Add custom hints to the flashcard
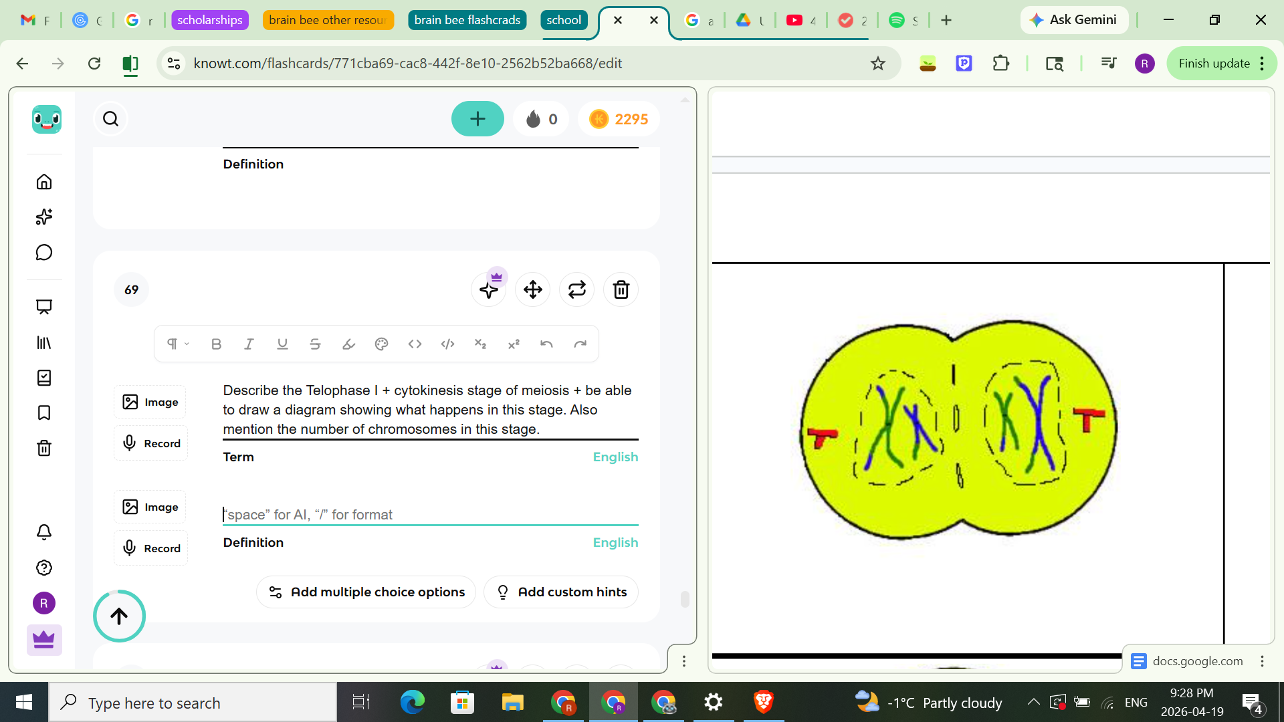Image resolution: width=1284 pixels, height=722 pixels. [560, 592]
